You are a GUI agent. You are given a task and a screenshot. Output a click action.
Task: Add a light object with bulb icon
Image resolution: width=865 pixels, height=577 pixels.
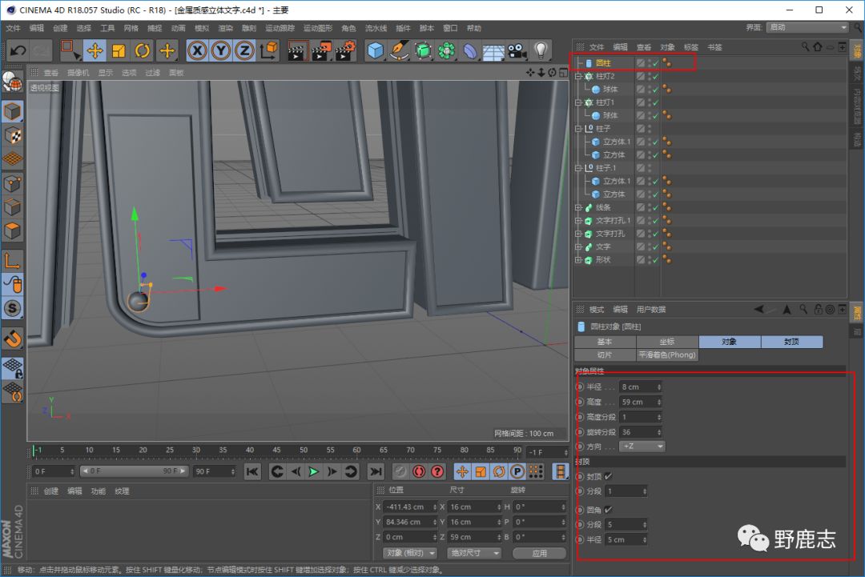541,51
